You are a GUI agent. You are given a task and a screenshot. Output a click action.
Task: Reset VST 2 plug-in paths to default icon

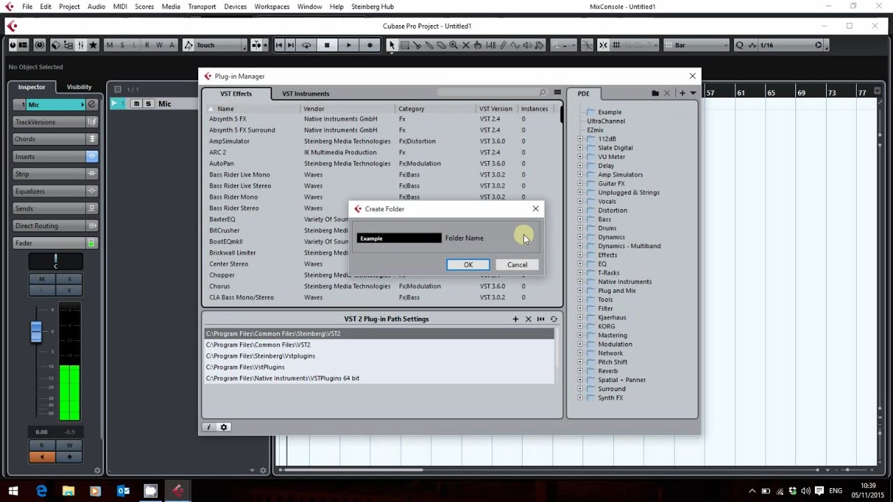point(541,319)
